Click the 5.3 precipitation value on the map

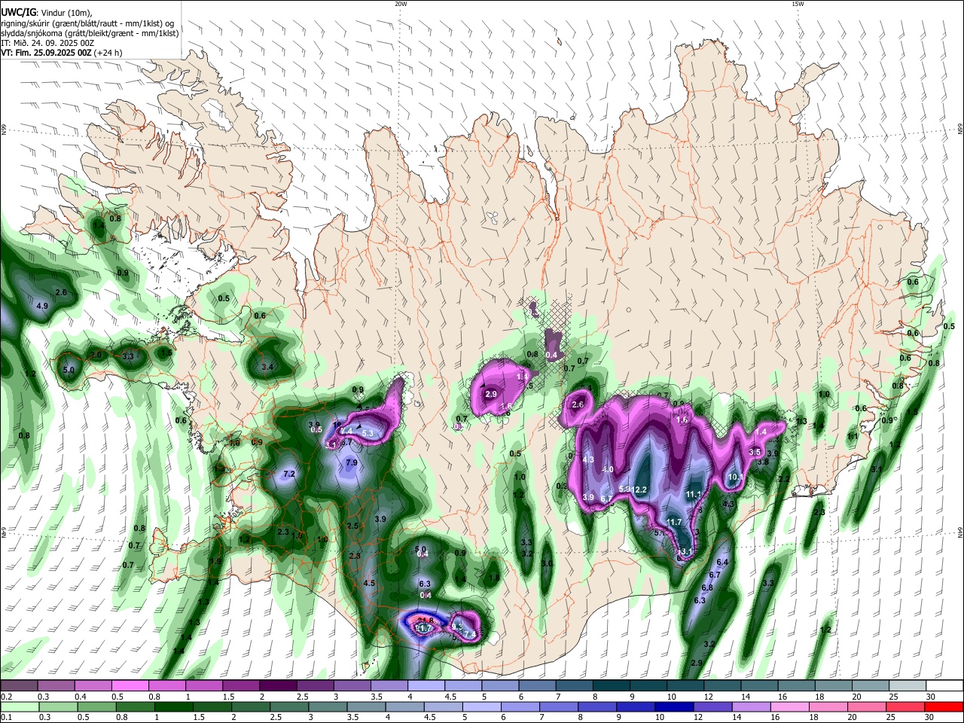(368, 433)
